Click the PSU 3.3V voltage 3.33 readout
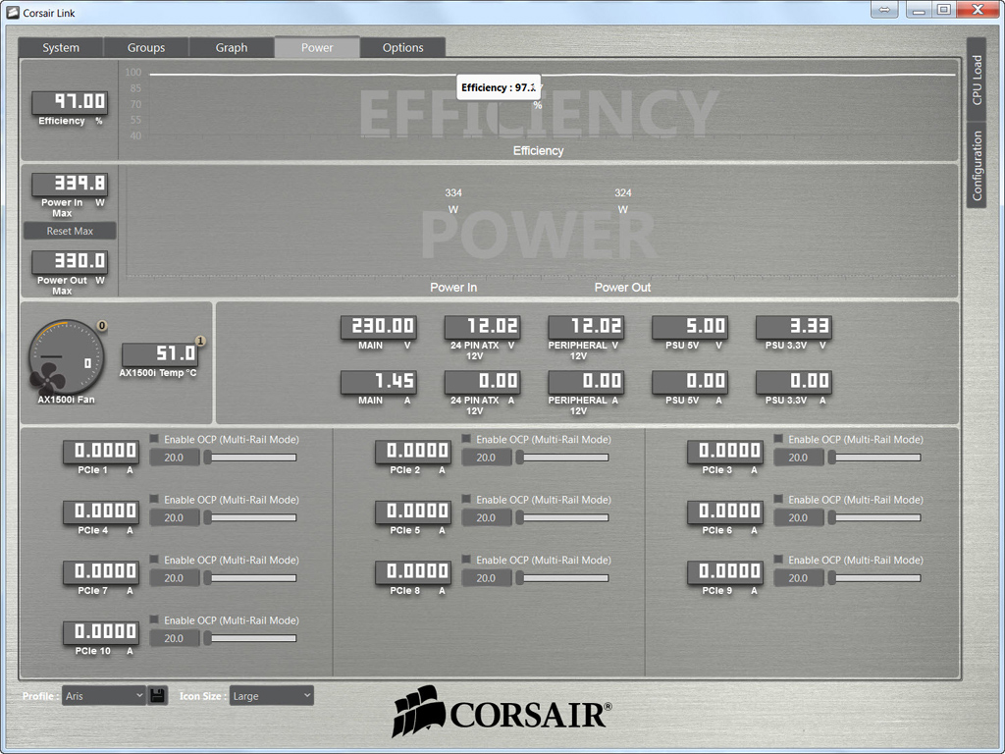This screenshot has width=1005, height=754. pos(794,326)
